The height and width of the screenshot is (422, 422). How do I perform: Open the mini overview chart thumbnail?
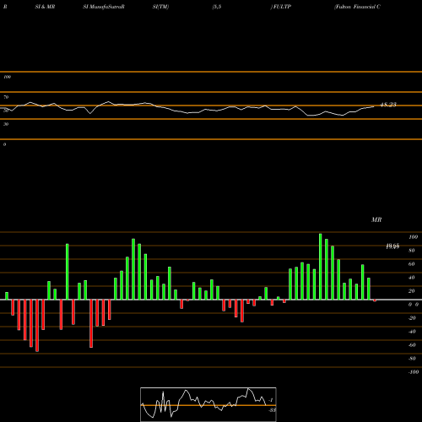pyautogui.click(x=208, y=404)
